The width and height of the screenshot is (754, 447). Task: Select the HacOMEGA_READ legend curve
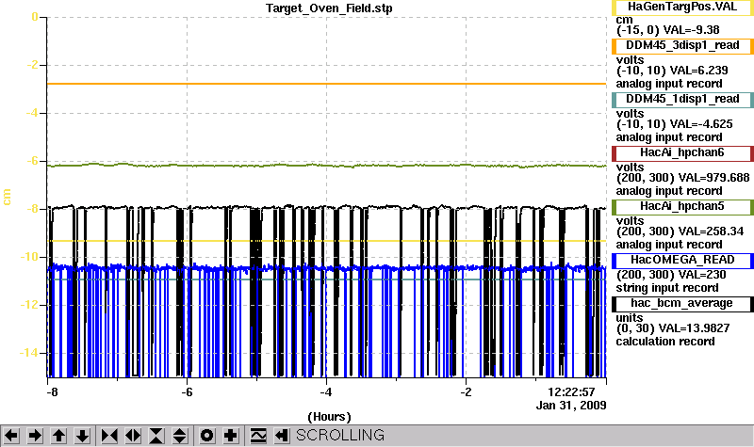pyautogui.click(x=682, y=261)
